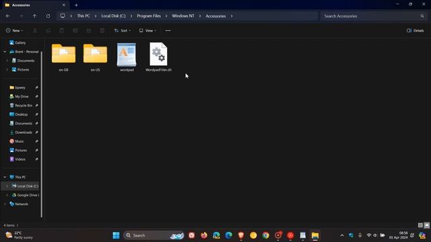
Task: Open the weather widget showing 22°C
Action: point(20,235)
